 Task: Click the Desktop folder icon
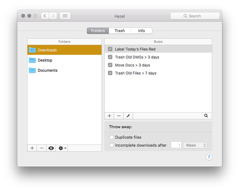[32, 60]
